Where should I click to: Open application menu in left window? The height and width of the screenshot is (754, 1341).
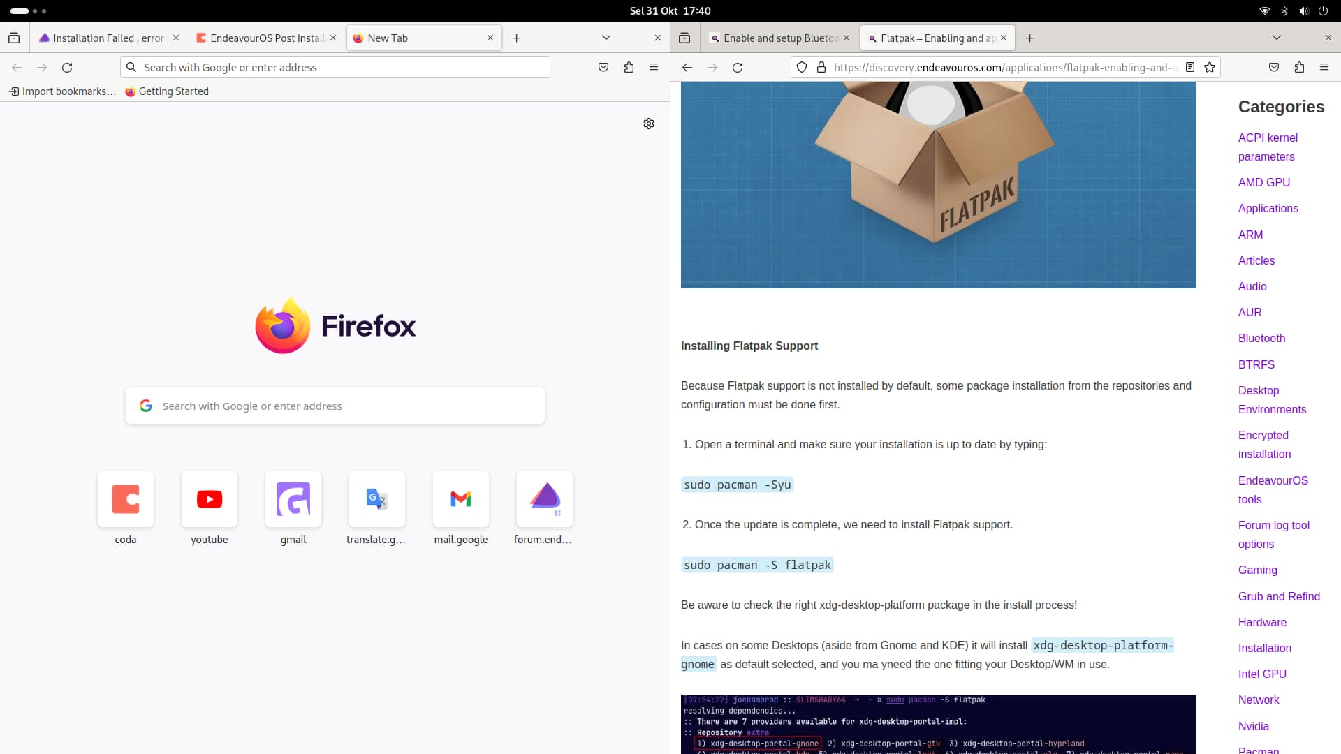(x=654, y=67)
